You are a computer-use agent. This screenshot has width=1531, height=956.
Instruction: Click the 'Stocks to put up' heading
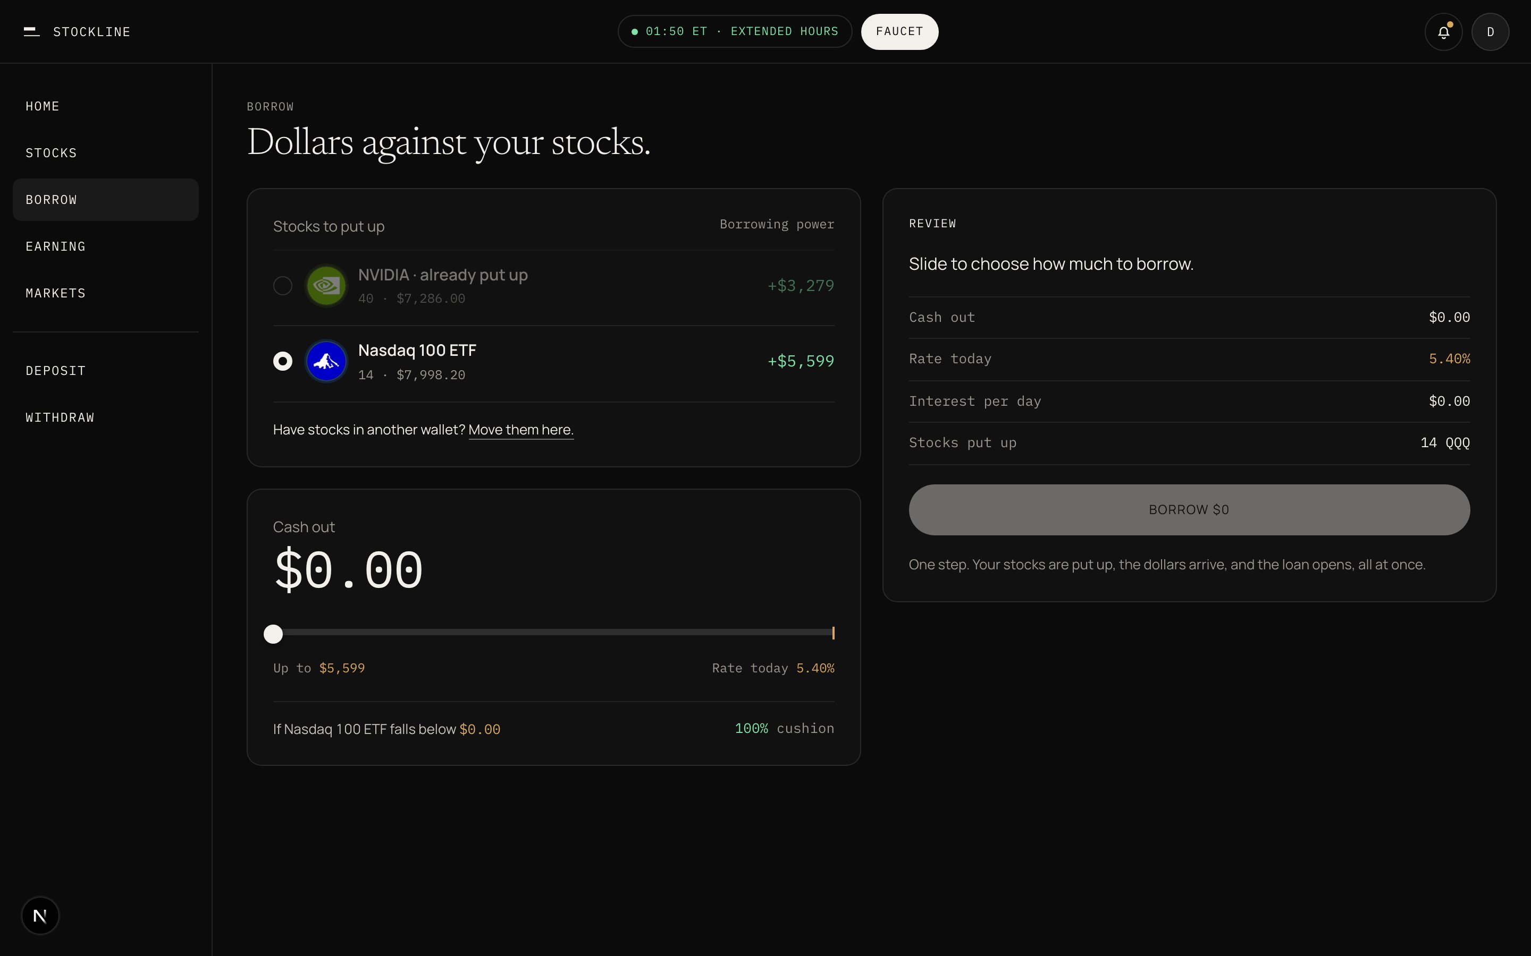[329, 226]
